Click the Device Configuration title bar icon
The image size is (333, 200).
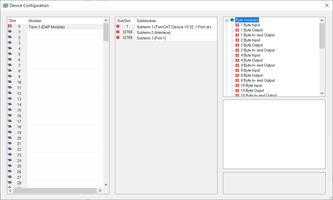click(x=5, y=5)
